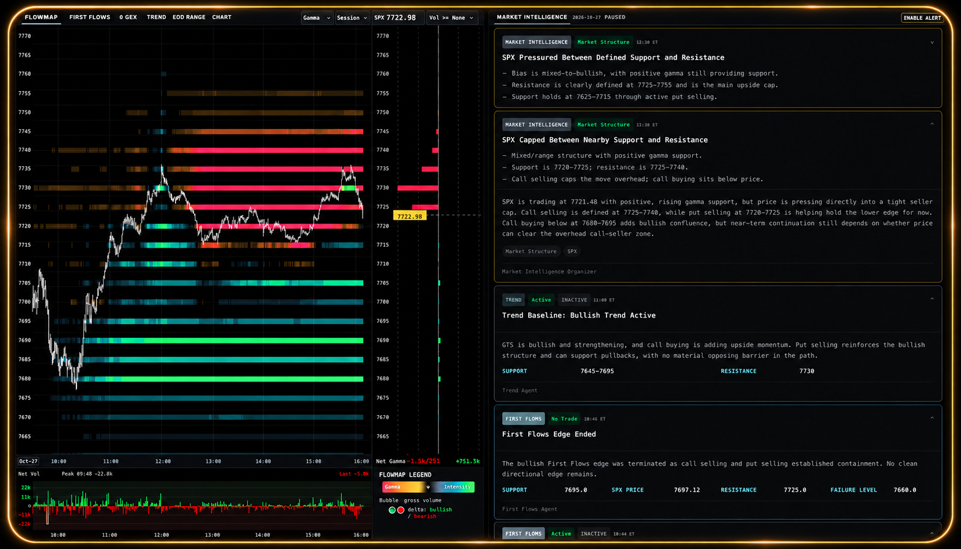961x549 pixels.
Task: Select the 0 GEX tab
Action: 128,17
